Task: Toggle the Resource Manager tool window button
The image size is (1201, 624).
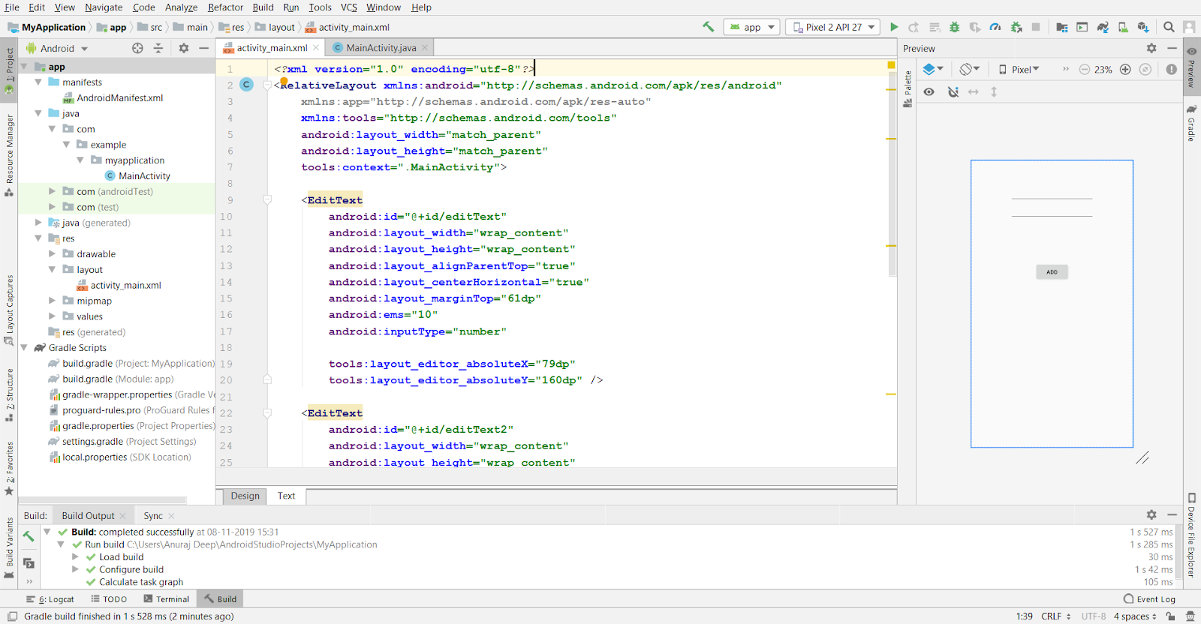Action: click(10, 154)
